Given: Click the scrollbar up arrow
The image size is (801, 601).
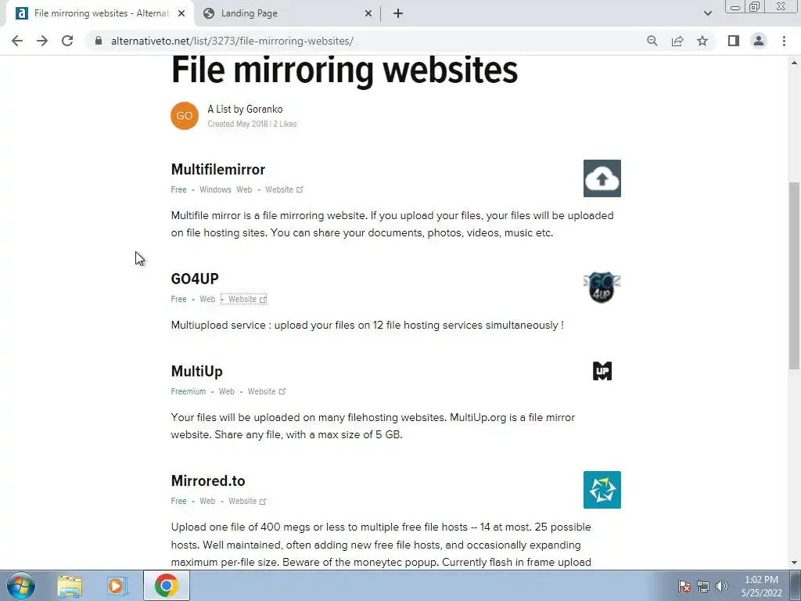Looking at the screenshot, I should coord(794,63).
